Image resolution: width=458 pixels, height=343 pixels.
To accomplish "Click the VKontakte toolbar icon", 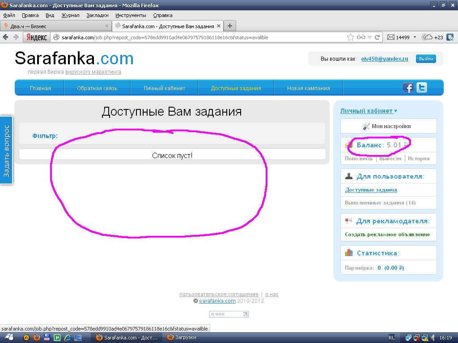I will [x=450, y=37].
